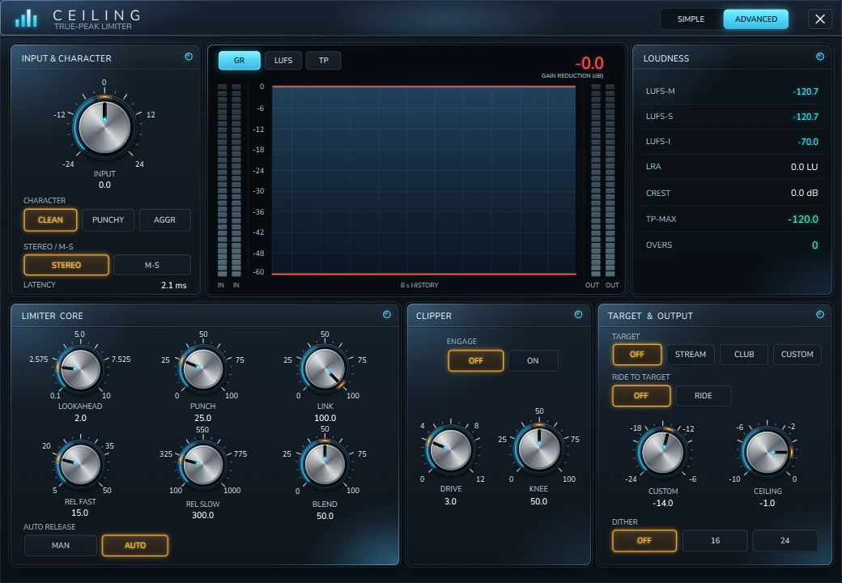Viewport: 842px width, 583px height.
Task: Click the Rel Fast knob
Action: click(80, 463)
